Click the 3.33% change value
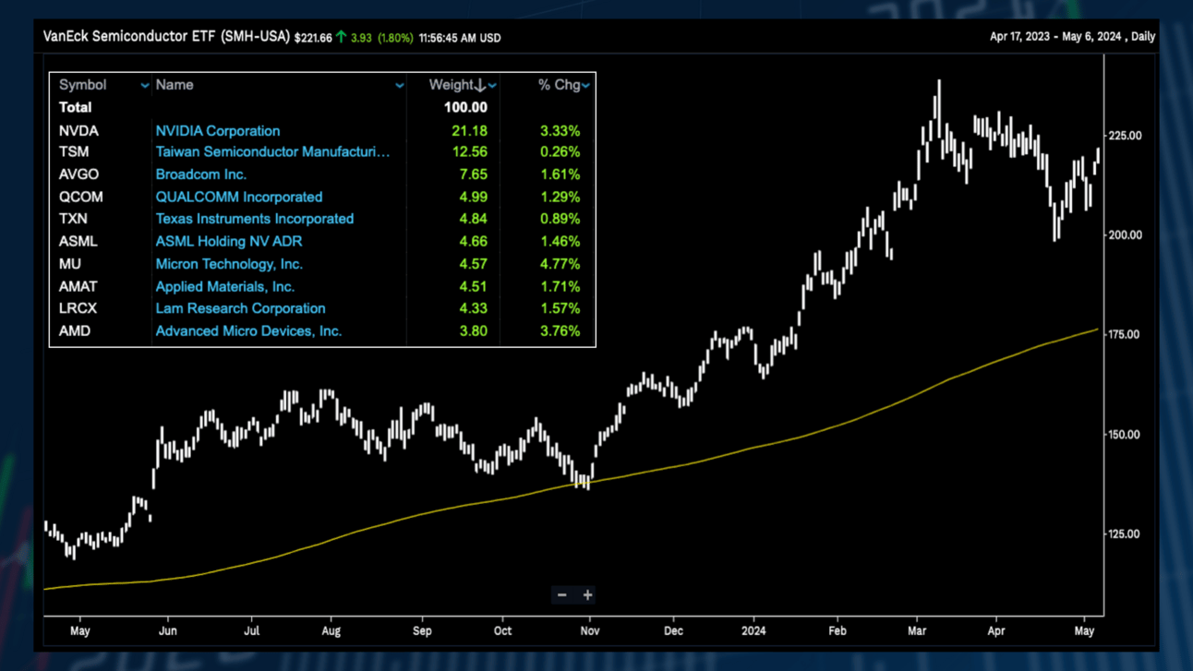Image resolution: width=1193 pixels, height=671 pixels. click(560, 131)
